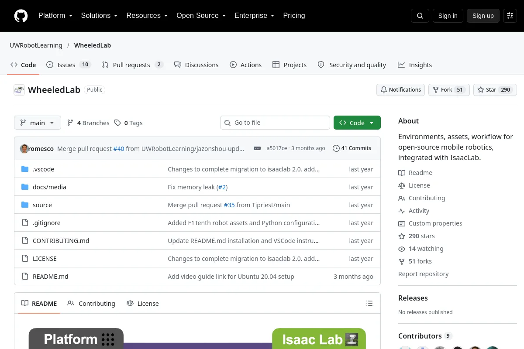Viewport: 524px width, 349px height.
Task: View the 14 watching link
Action: [421, 249]
